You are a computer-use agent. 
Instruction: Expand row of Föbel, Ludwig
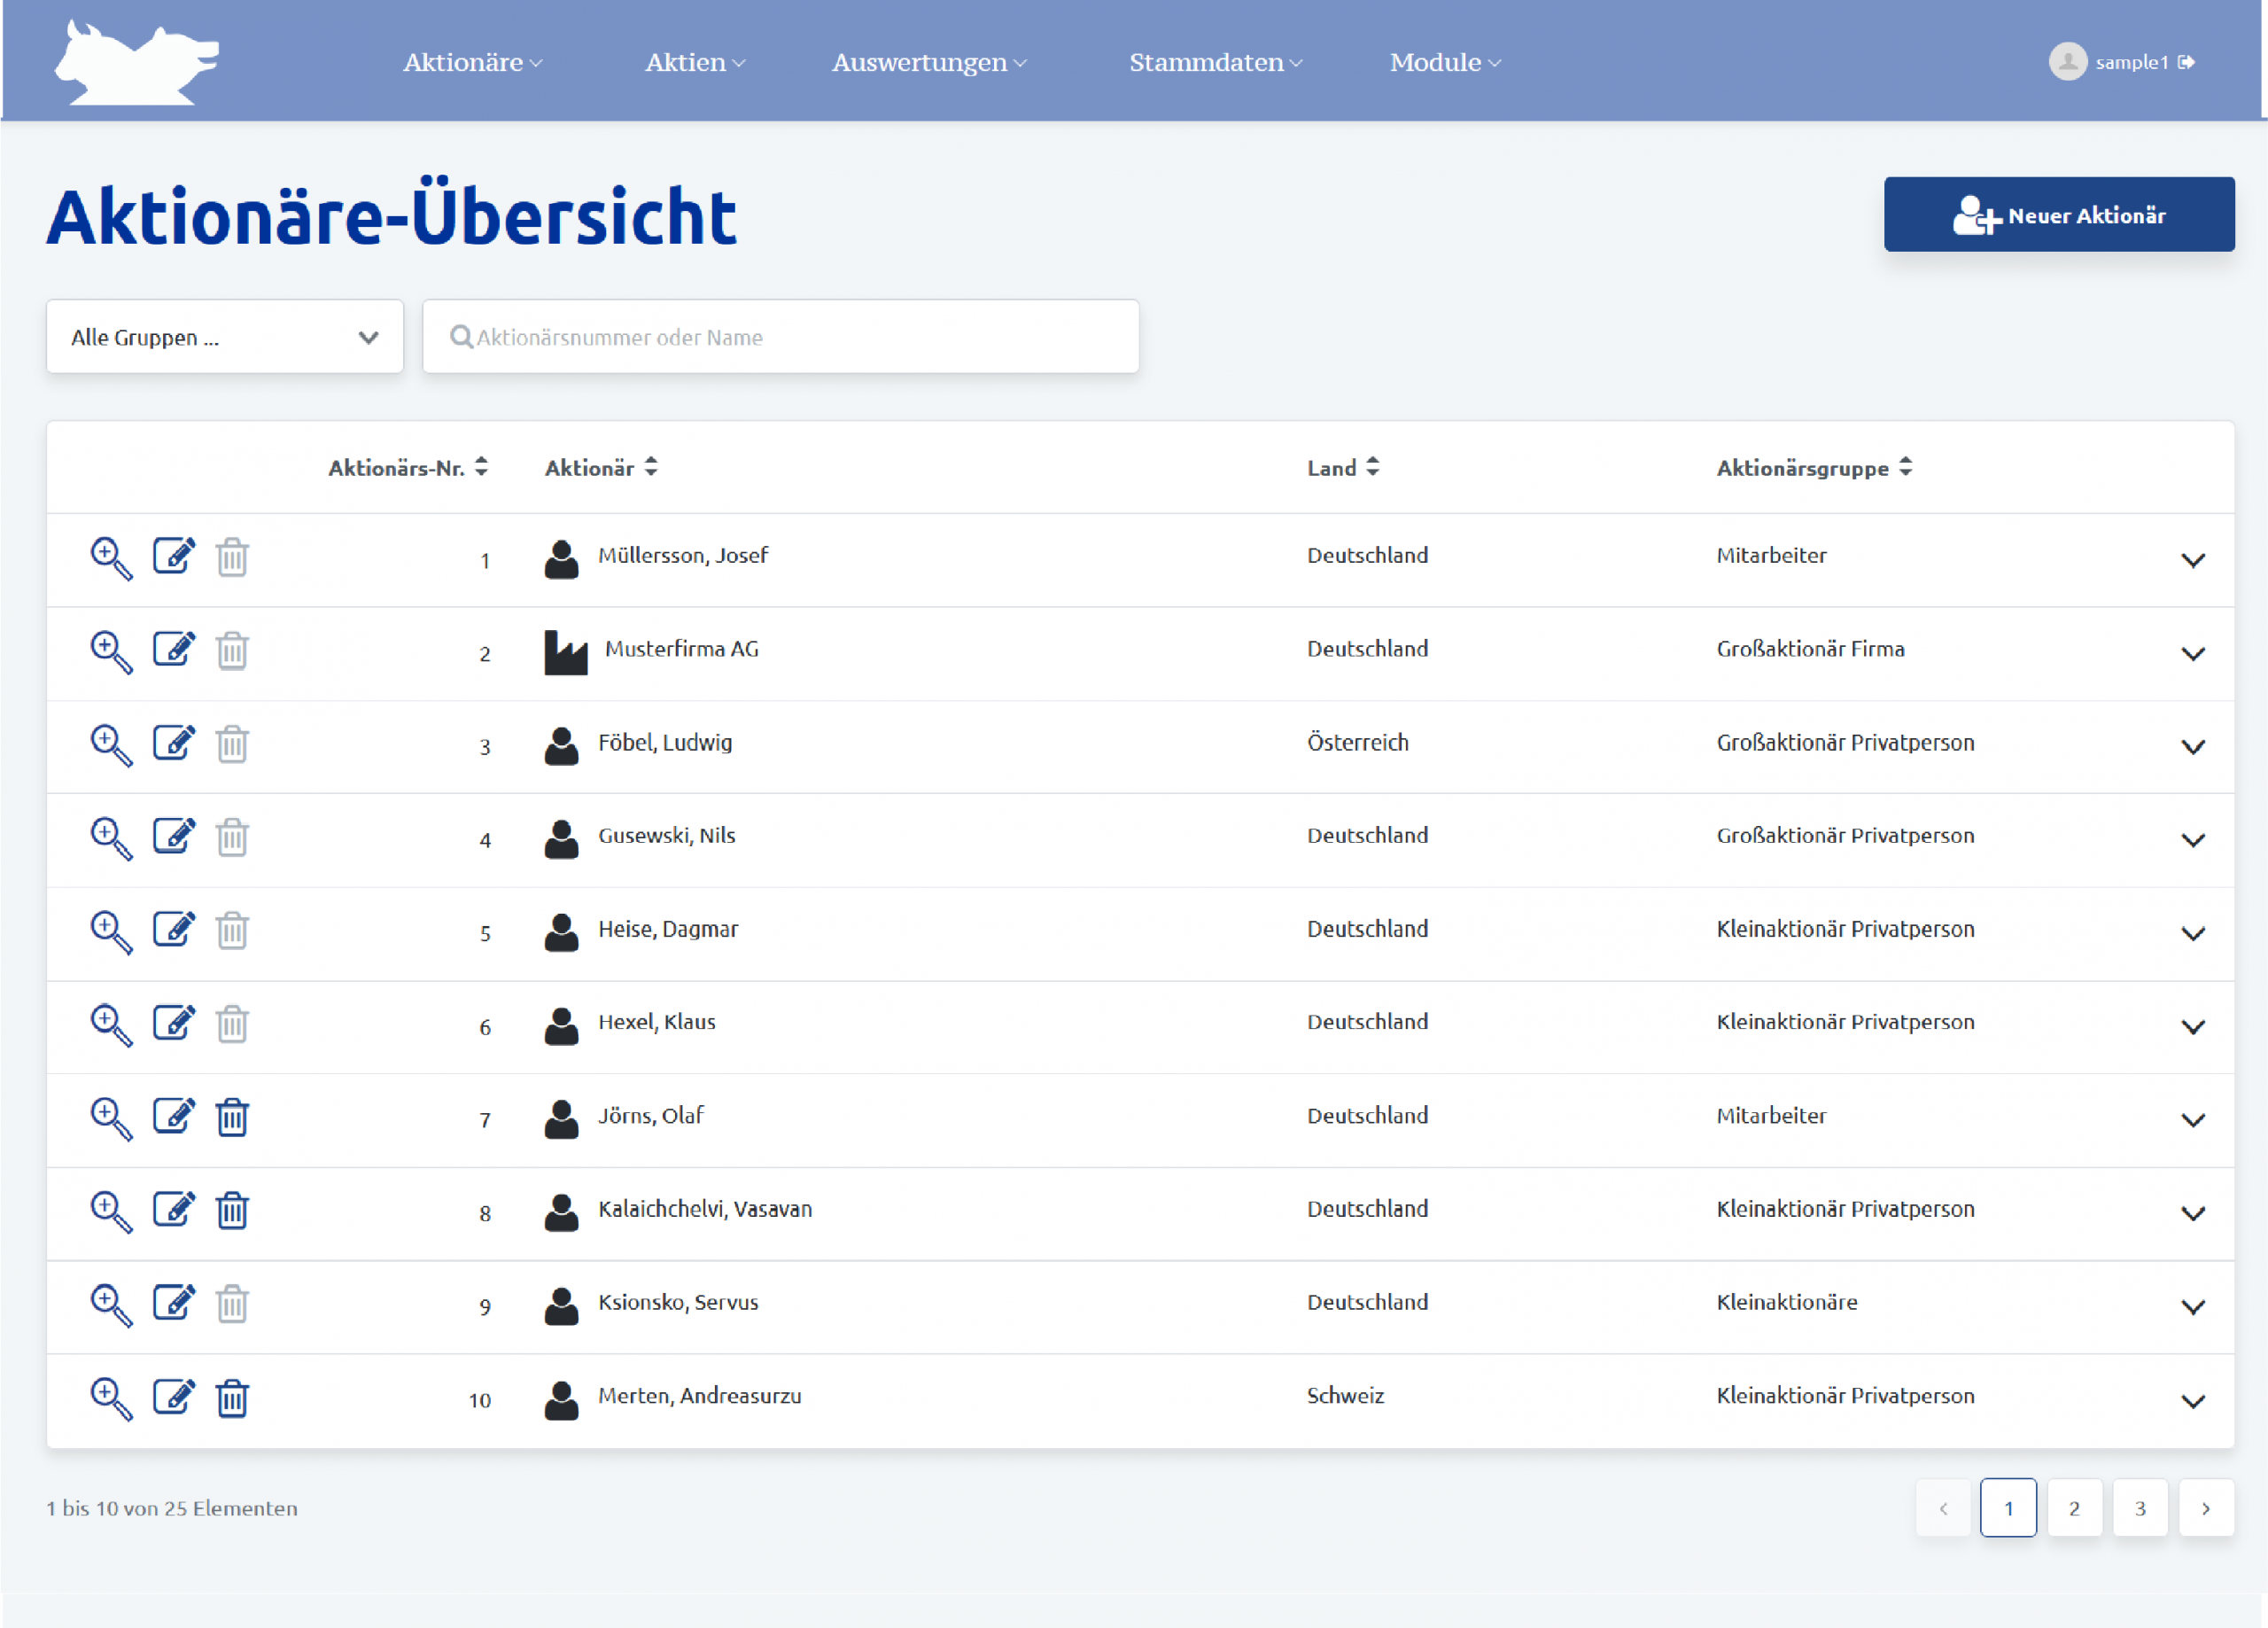(x=2193, y=746)
